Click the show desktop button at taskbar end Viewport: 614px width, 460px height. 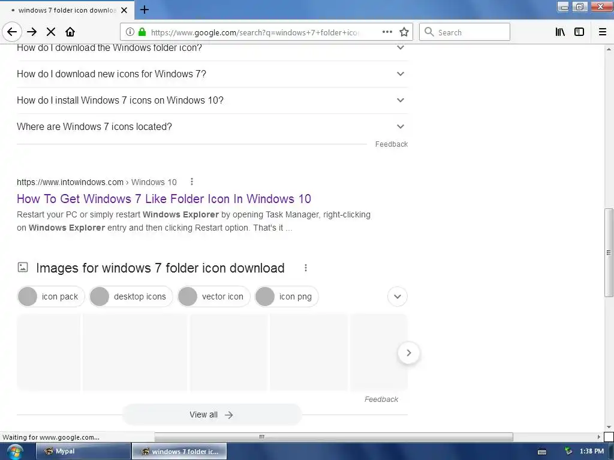[611, 452]
